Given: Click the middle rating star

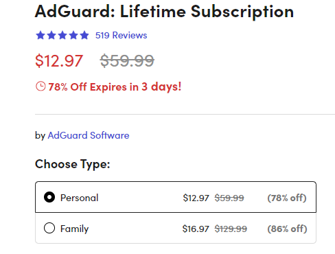Looking at the screenshot, I should [62, 35].
